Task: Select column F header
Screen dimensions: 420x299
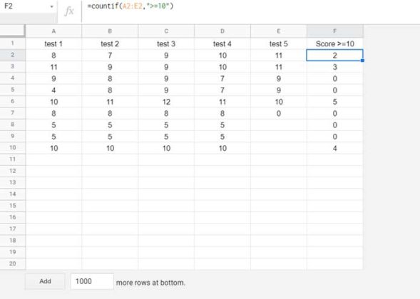Action: pyautogui.click(x=335, y=31)
